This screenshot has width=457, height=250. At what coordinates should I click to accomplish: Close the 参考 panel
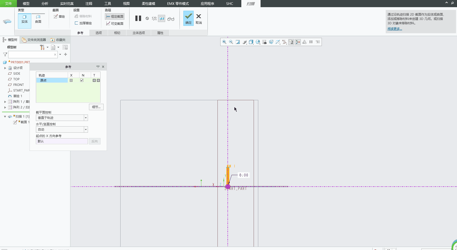pyautogui.click(x=103, y=67)
